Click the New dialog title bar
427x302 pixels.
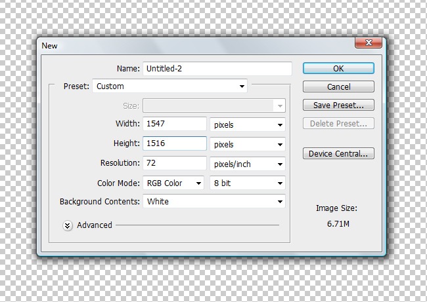tap(197, 45)
